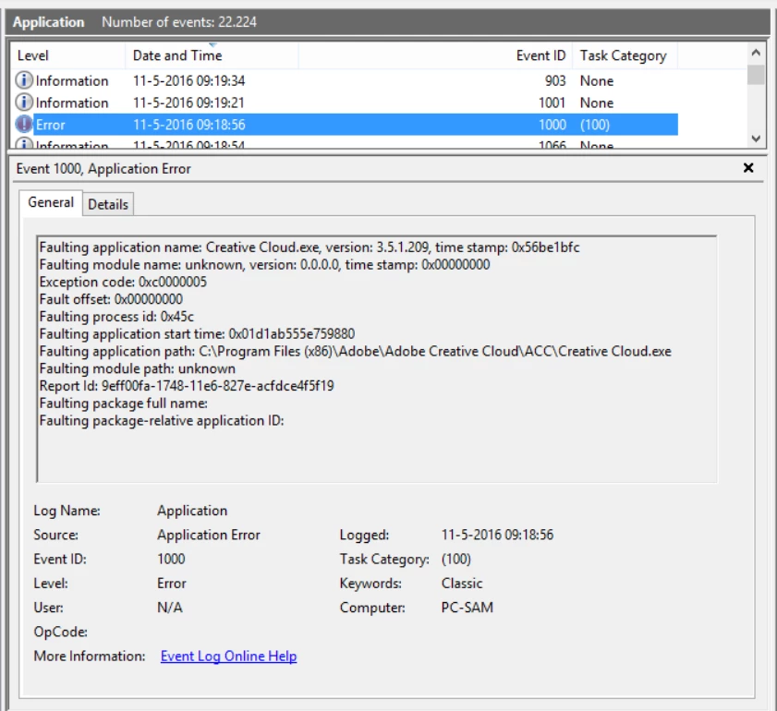Click the Keywords value Classic
The image size is (777, 711).
coord(462,584)
